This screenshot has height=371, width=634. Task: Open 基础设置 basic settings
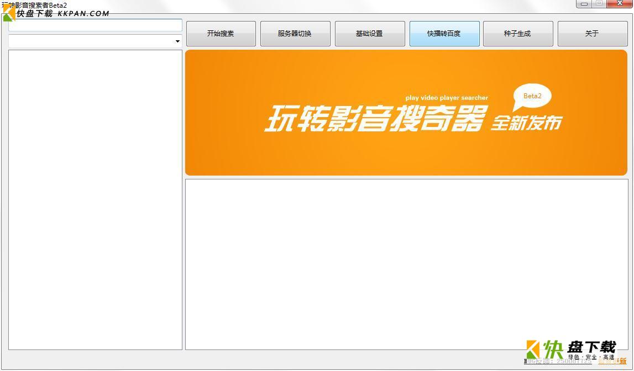click(x=370, y=34)
